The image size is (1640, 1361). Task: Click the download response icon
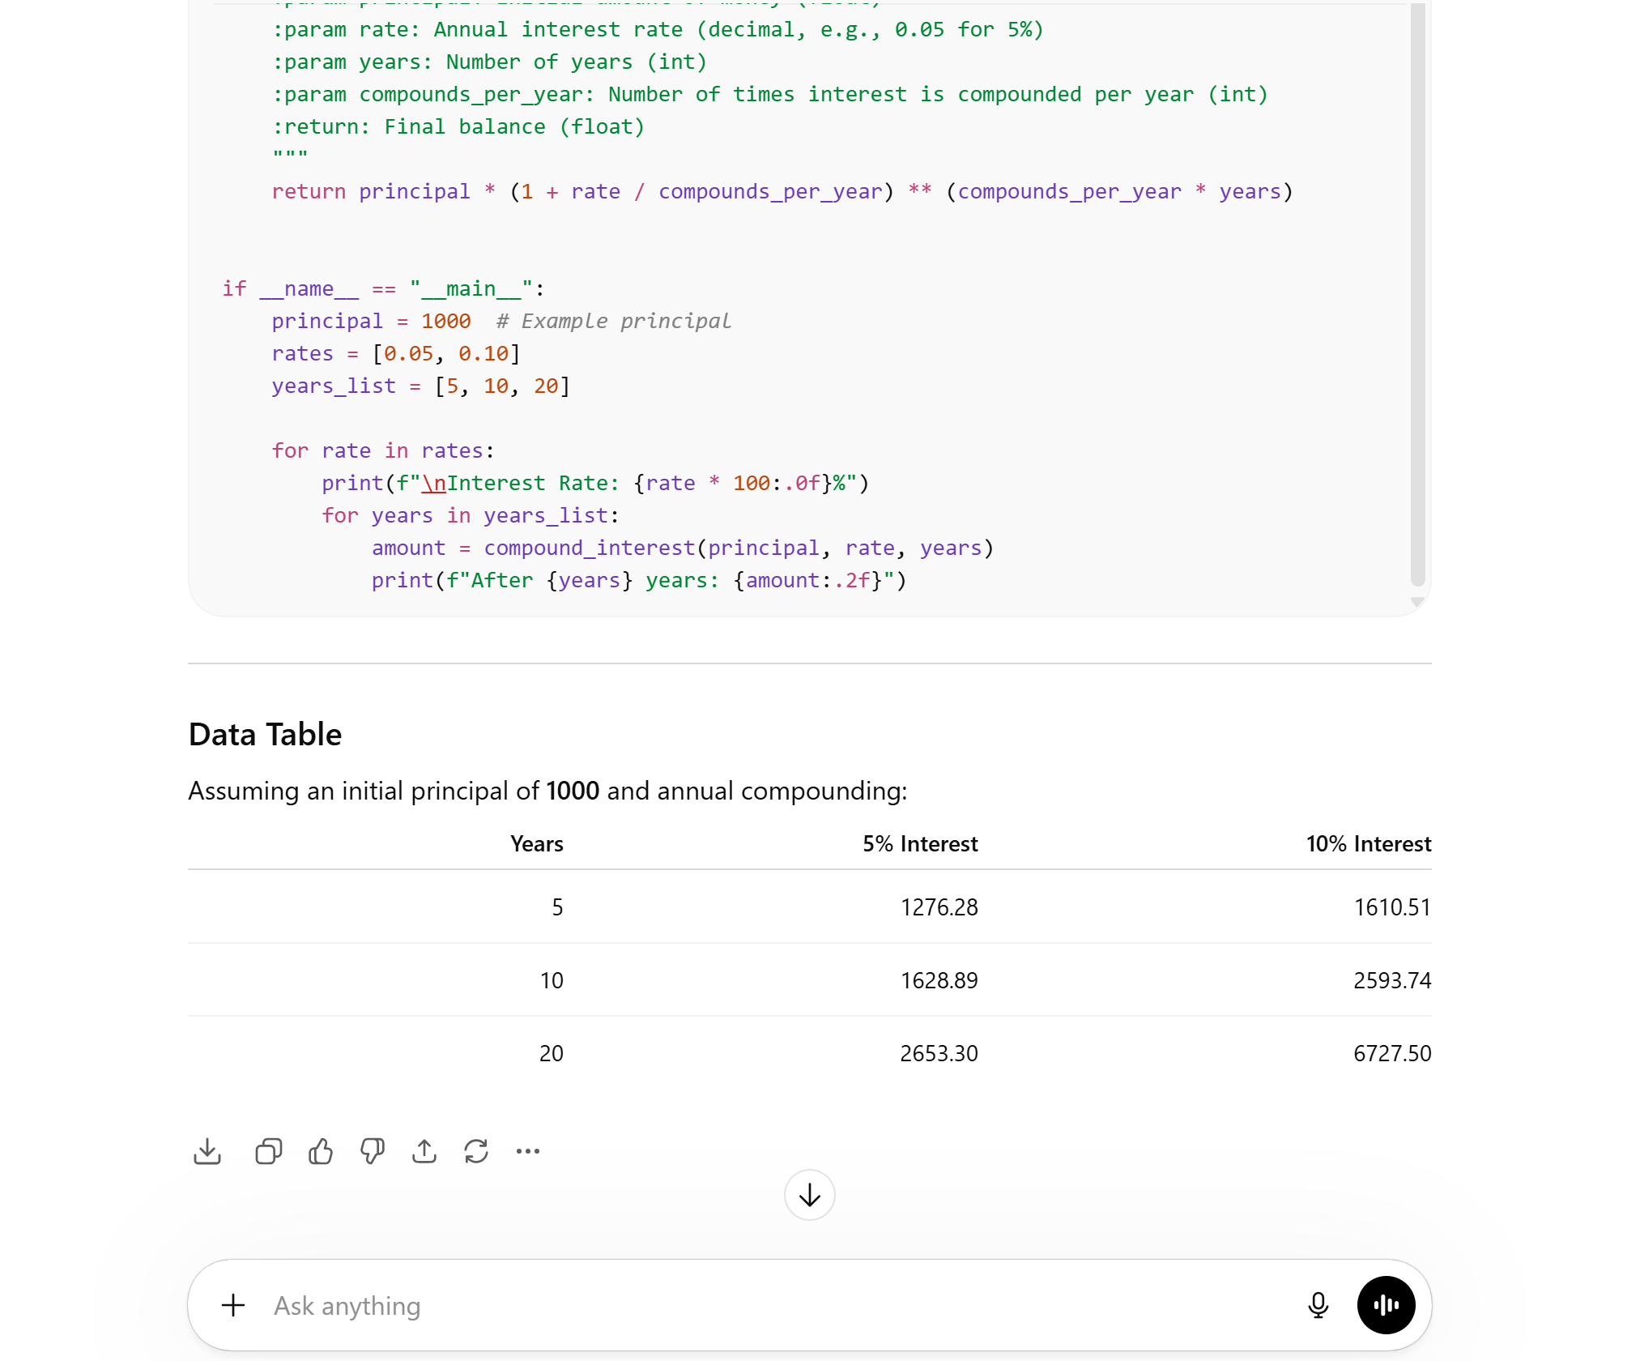tap(207, 1151)
